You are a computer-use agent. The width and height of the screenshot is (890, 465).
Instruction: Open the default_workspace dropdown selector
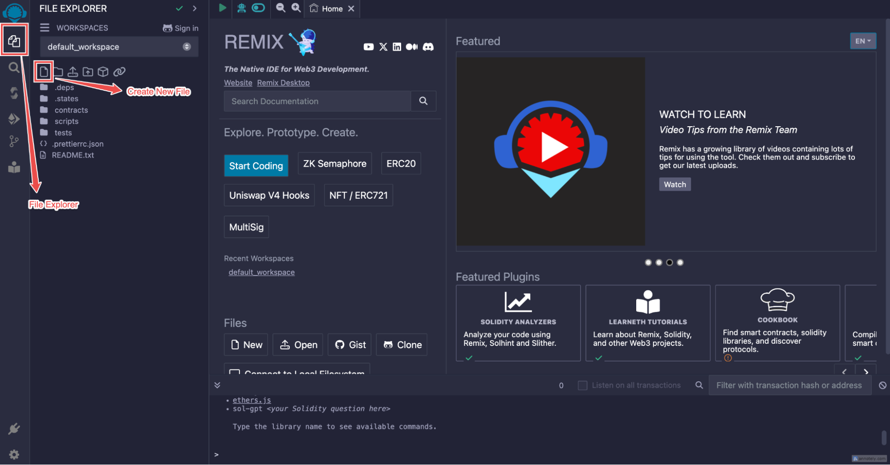point(119,47)
